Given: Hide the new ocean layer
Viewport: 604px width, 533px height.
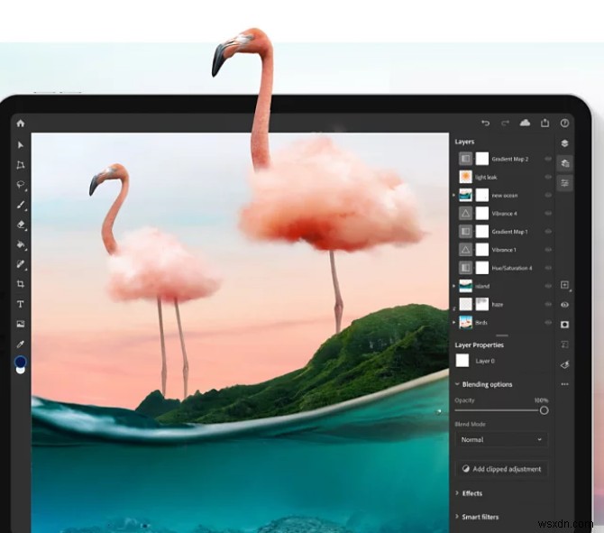Looking at the screenshot, I should click(548, 195).
